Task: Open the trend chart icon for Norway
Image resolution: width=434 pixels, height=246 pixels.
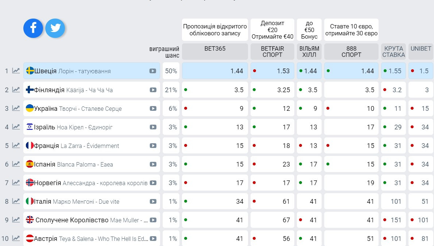Action: (16, 183)
